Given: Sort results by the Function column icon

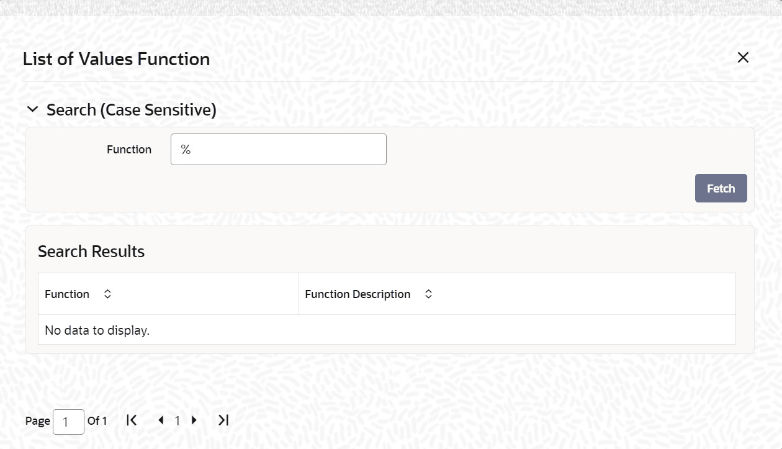Looking at the screenshot, I should [107, 294].
